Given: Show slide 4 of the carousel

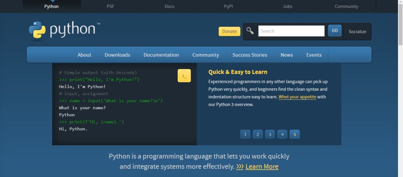Looking at the screenshot, I should click(x=282, y=134).
